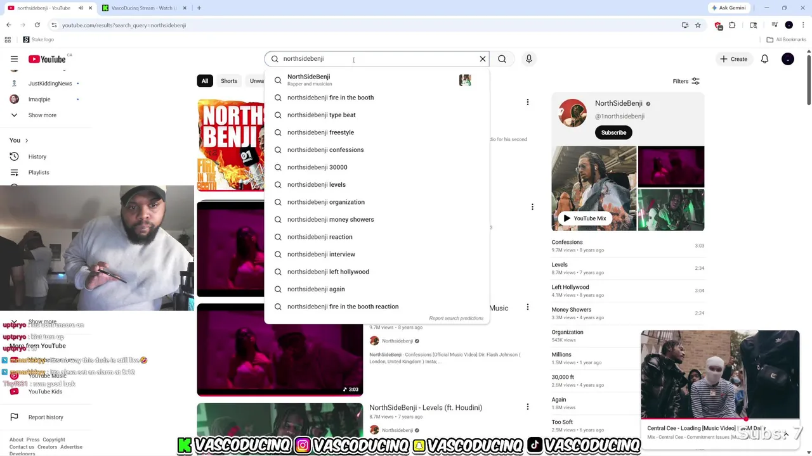Open the Chrome apps grid shortcut
This screenshot has width=812, height=456.
pyautogui.click(x=8, y=39)
